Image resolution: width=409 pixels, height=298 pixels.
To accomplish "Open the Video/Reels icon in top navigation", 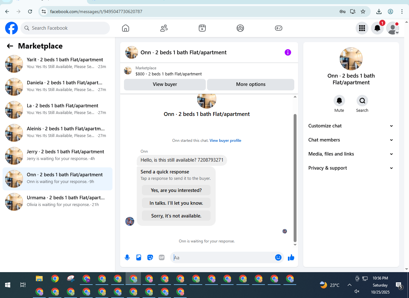I will pos(202,28).
